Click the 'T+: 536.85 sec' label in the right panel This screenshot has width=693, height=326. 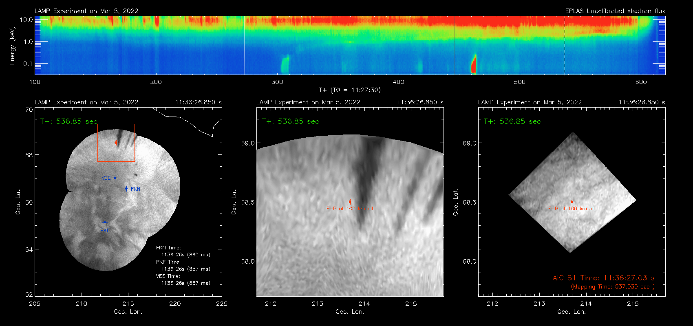point(512,121)
